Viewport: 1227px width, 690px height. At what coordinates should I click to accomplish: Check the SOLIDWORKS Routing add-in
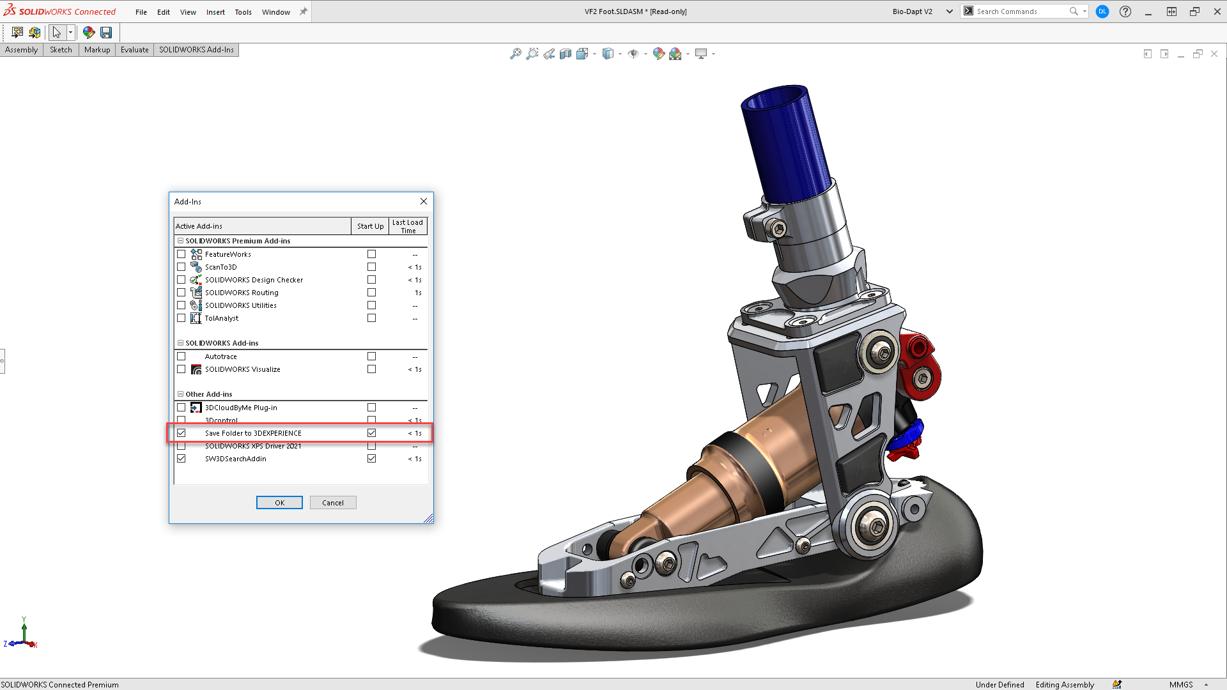pos(181,292)
